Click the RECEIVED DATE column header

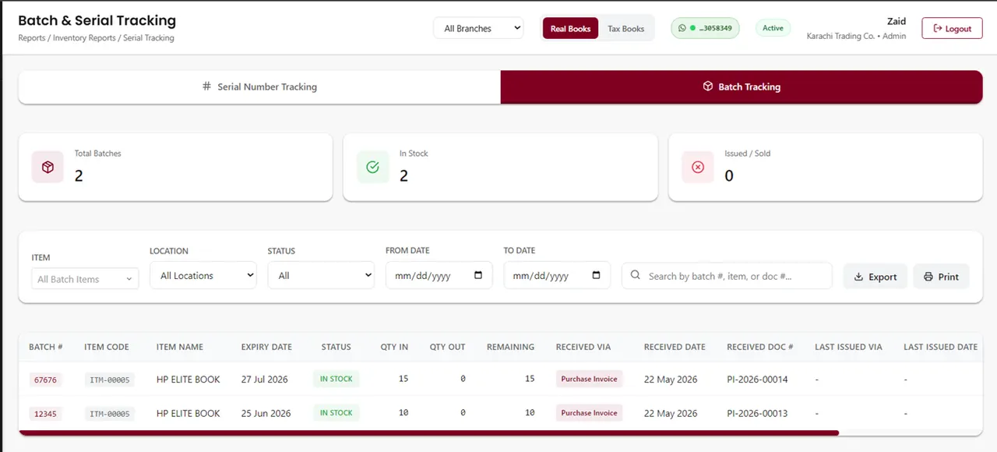(x=675, y=347)
